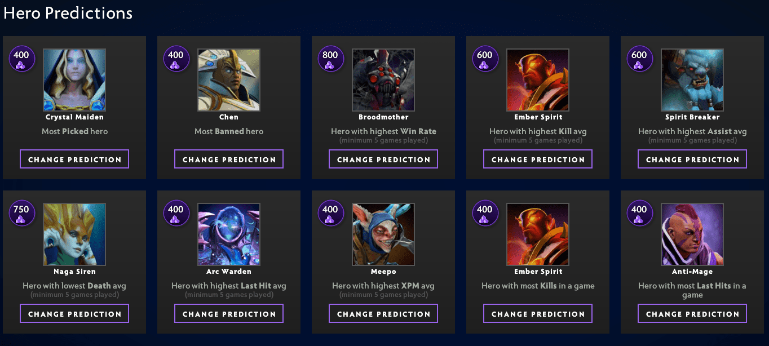769x346 pixels.
Task: Click the Anti-Mage hero portrait
Action: (x=692, y=234)
